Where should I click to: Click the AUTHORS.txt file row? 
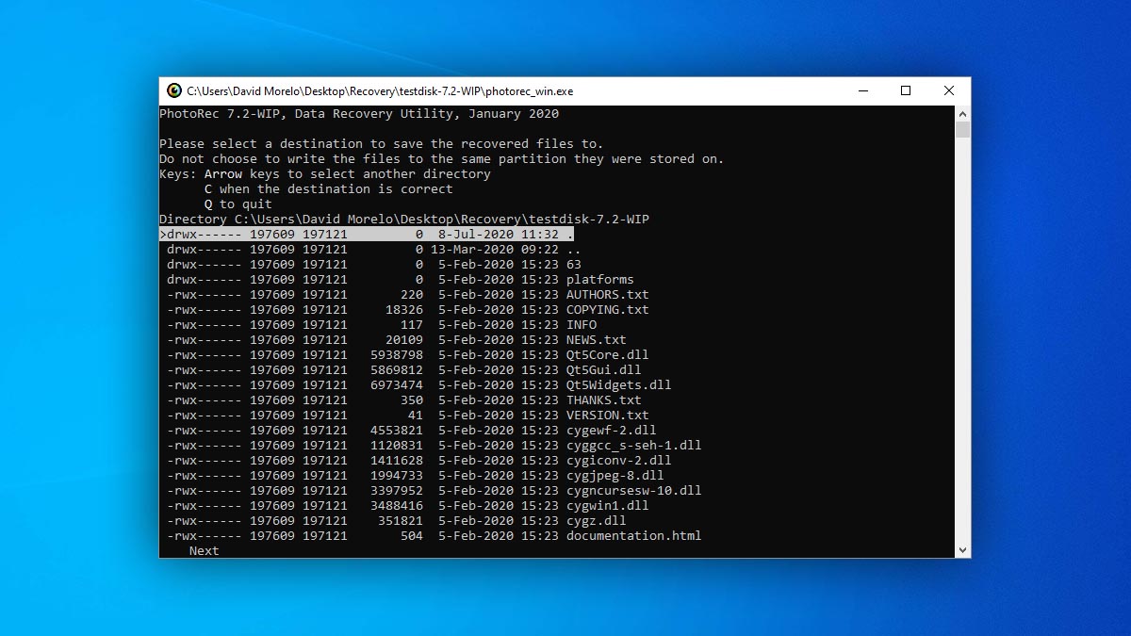tap(408, 295)
